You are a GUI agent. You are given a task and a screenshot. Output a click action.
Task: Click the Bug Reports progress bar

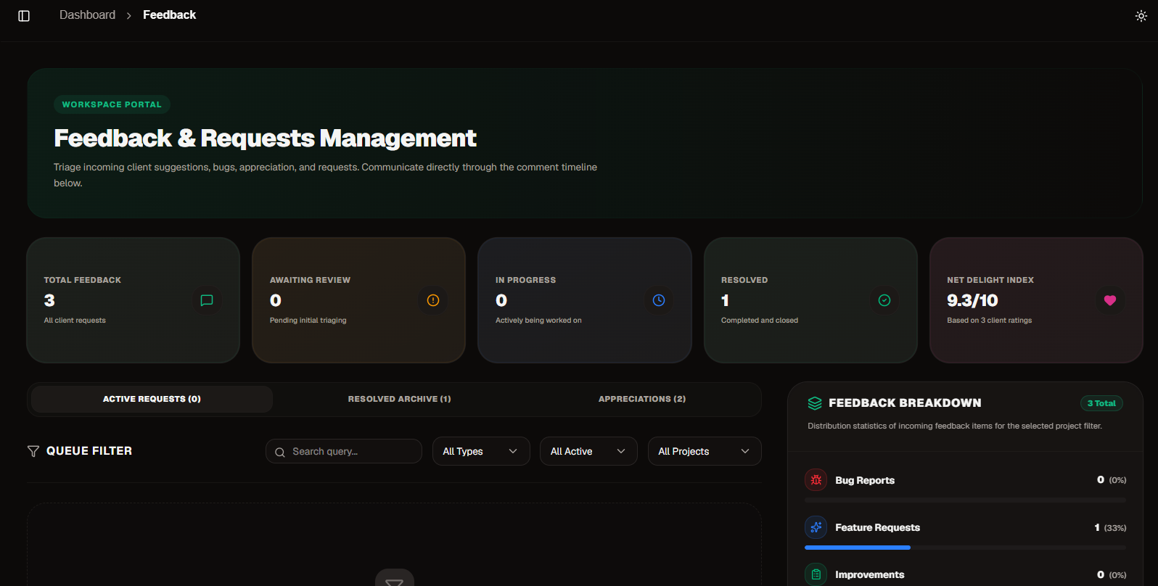pos(965,500)
